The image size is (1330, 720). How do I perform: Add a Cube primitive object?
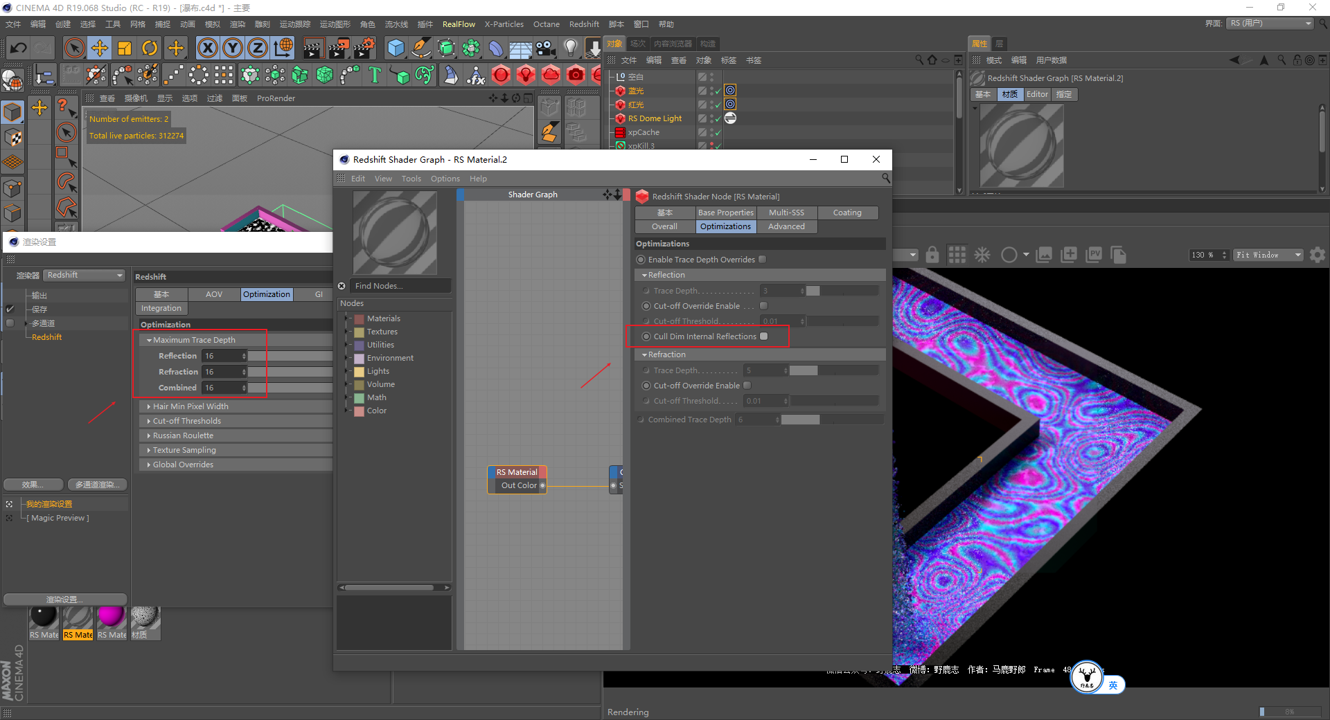pyautogui.click(x=396, y=48)
